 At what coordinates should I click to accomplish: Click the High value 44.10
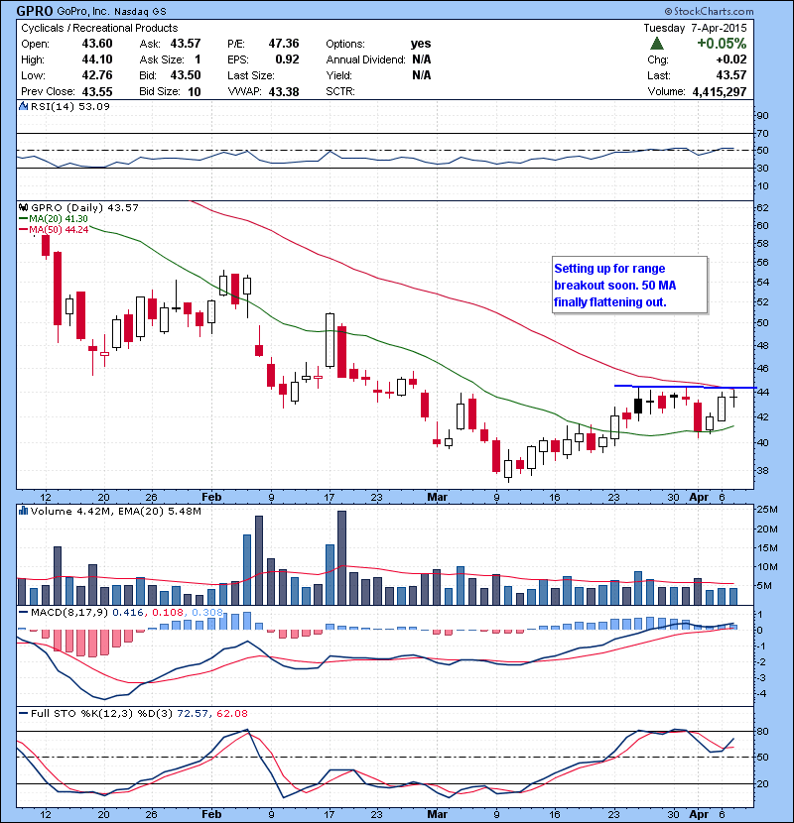pyautogui.click(x=97, y=59)
